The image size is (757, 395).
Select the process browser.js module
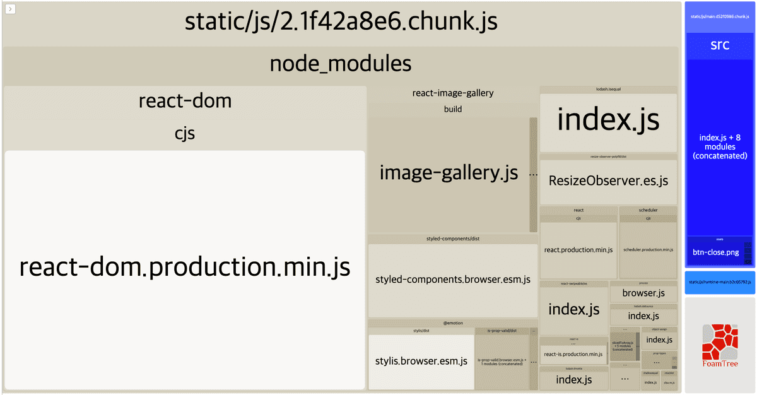pos(643,293)
